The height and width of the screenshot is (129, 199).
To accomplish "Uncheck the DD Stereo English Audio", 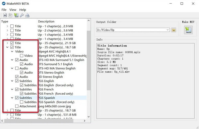I will (17, 77).
